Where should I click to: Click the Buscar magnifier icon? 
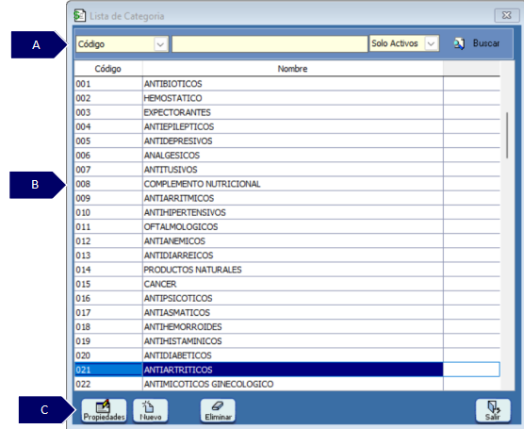click(x=459, y=43)
